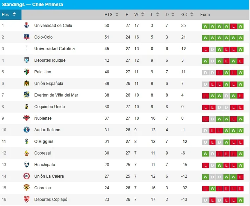This screenshot has height=206, width=250.
Task: Open the Everton de Viña del Mar link
Action: pos(56,95)
